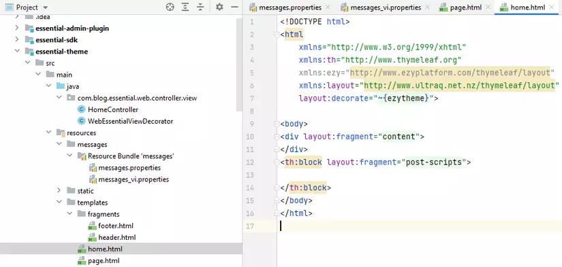
Task: Close the messages_vi.properties tab
Action: click(427, 7)
